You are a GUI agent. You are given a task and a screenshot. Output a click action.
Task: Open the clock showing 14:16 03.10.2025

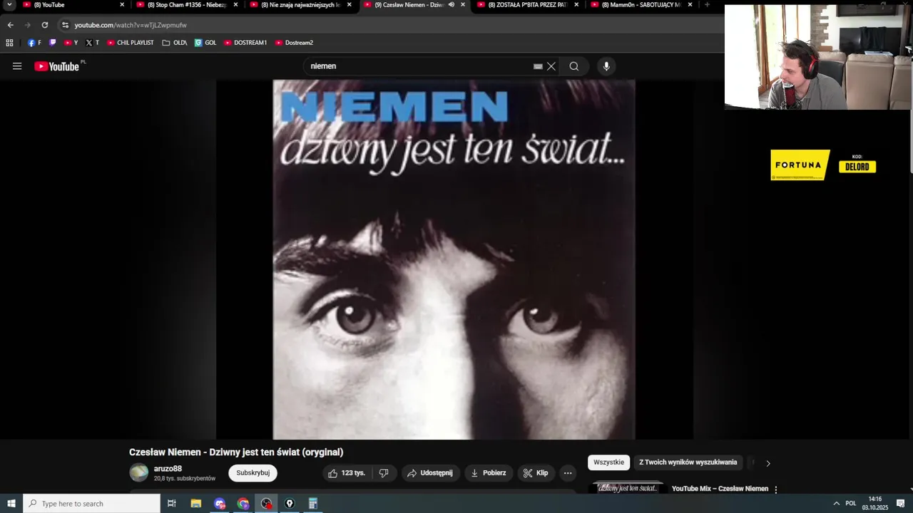875,503
